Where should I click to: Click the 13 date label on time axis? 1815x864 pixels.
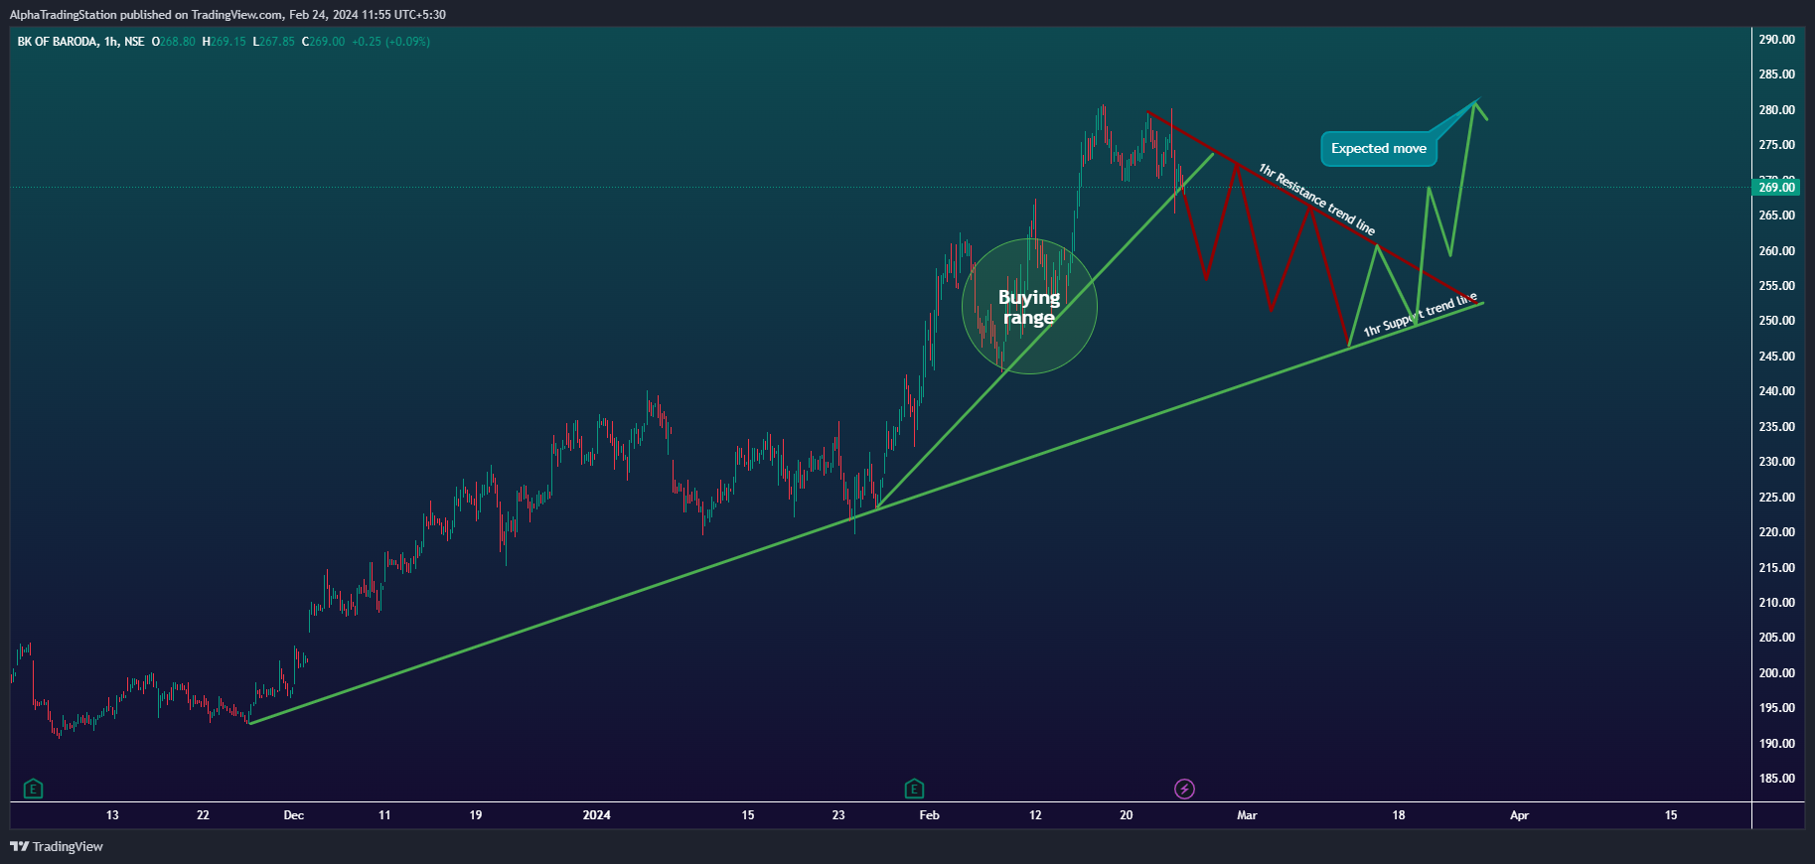pyautogui.click(x=112, y=815)
